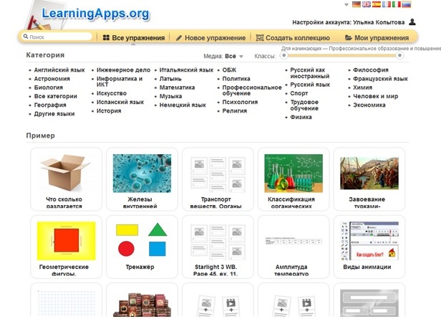Open the Все упражнения tab
The height and width of the screenshot is (319, 441).
pos(134,38)
